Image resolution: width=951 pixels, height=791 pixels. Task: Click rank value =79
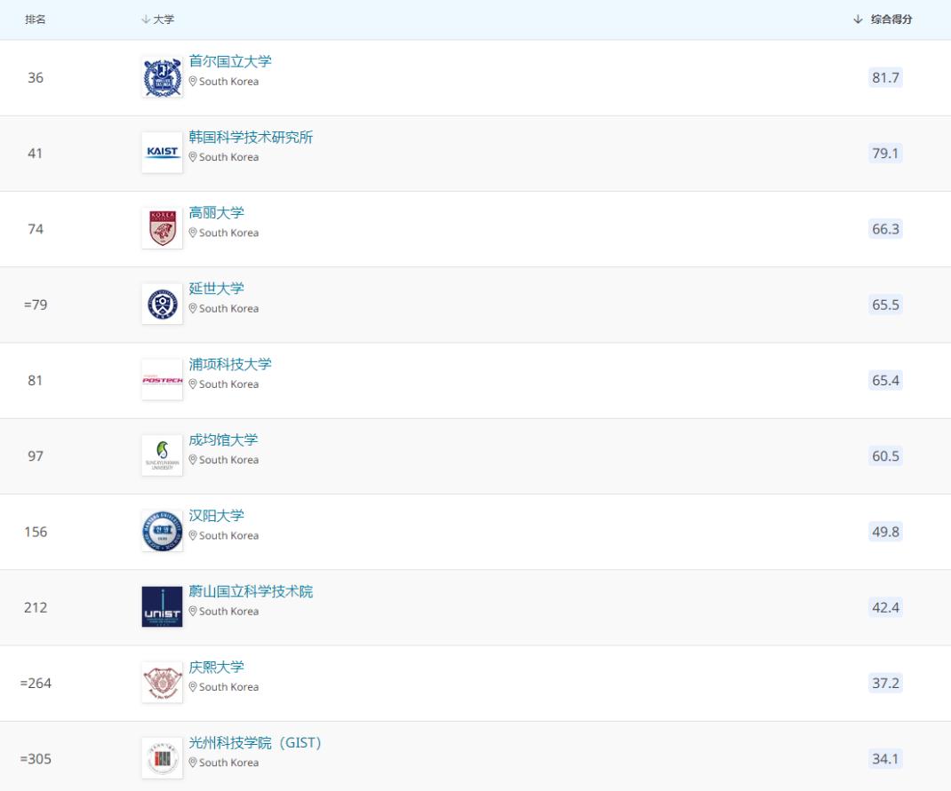(36, 305)
